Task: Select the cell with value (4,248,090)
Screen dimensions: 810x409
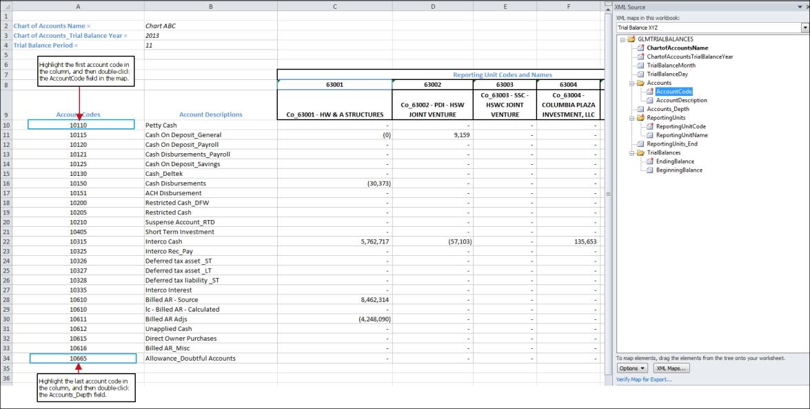Action: 335,319
